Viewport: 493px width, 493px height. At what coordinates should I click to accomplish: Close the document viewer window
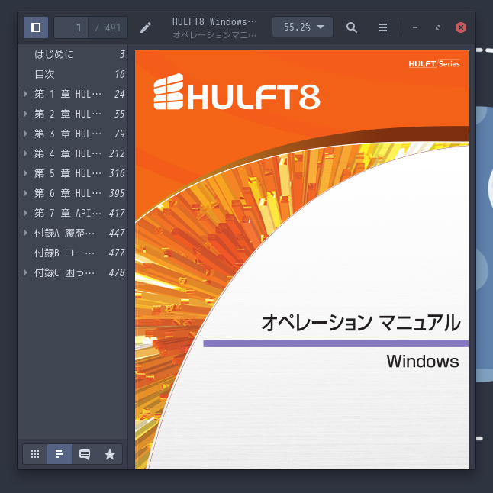(461, 27)
